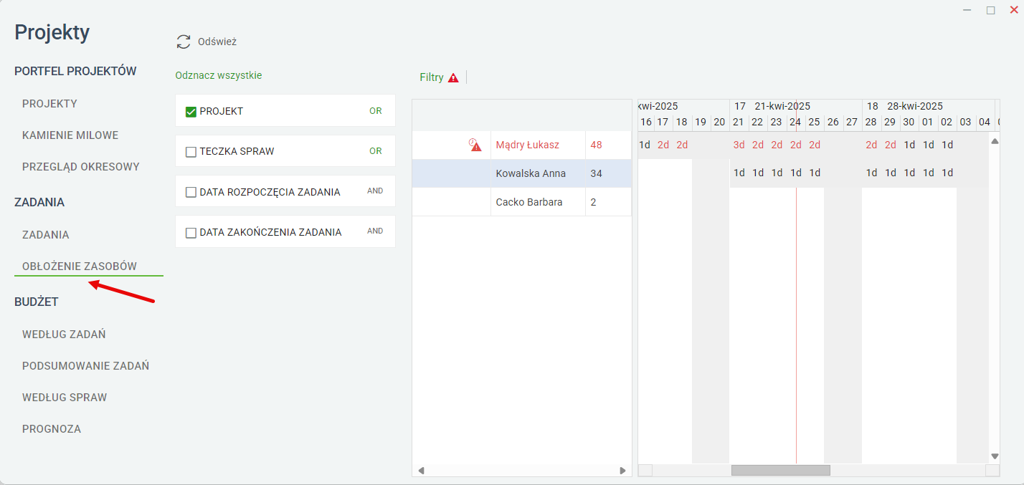
Task: Open budget WEDŁUG ZADAŃ
Action: tap(64, 334)
